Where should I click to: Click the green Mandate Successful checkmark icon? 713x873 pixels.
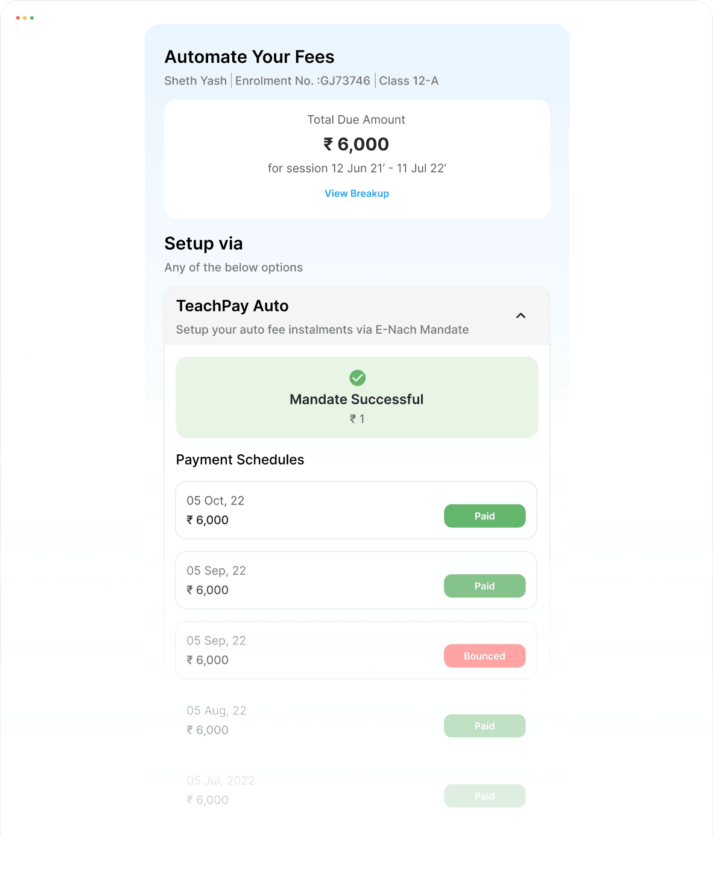[358, 378]
